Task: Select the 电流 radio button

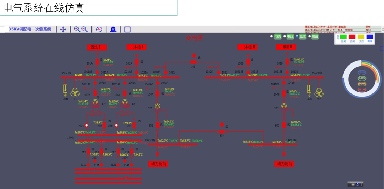Action: 271,36
